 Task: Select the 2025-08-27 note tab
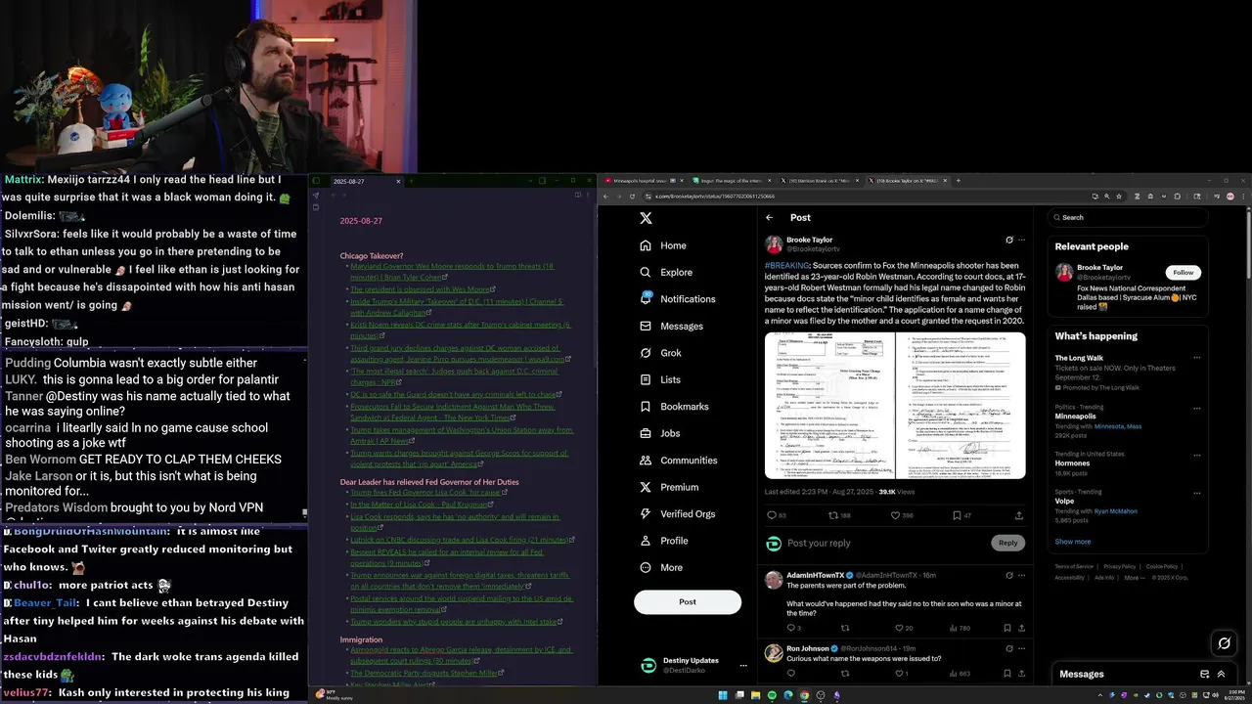point(366,181)
